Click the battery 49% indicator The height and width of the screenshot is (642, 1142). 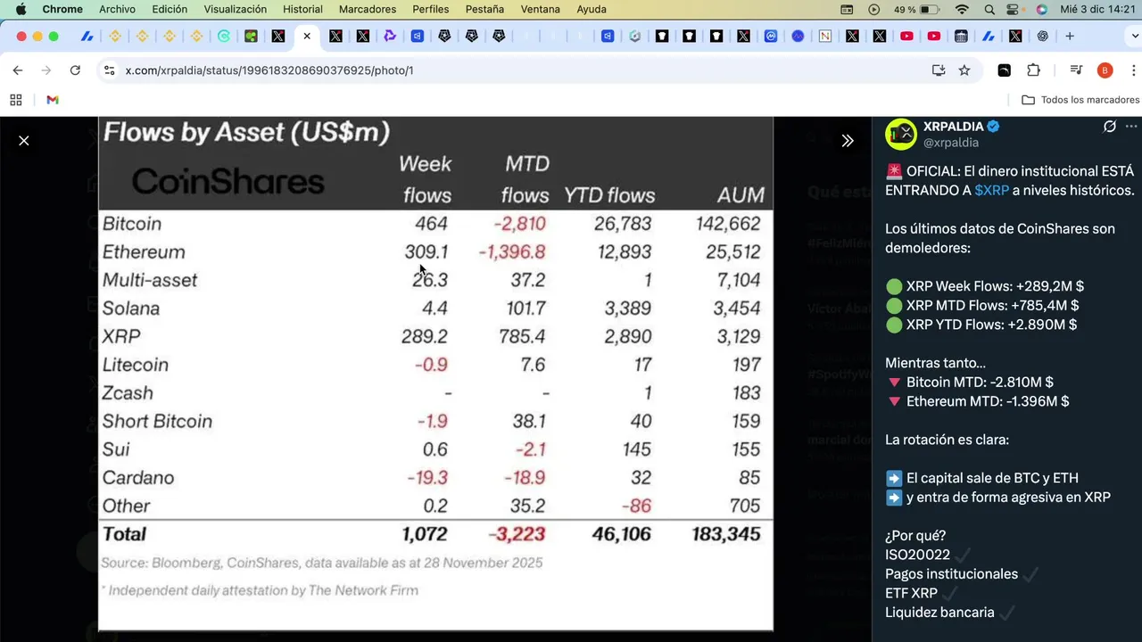pos(916,9)
